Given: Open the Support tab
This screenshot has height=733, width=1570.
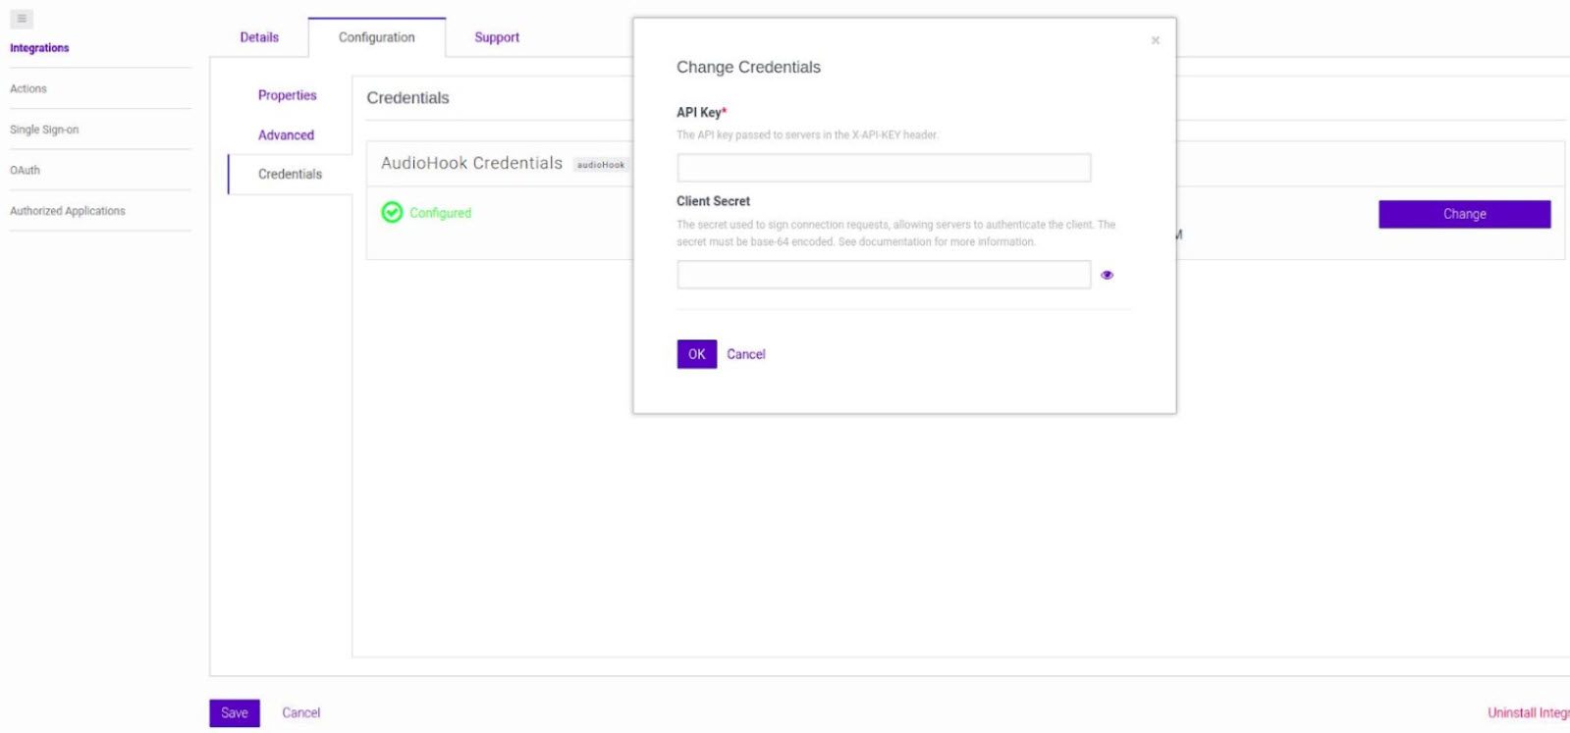Looking at the screenshot, I should (x=496, y=37).
